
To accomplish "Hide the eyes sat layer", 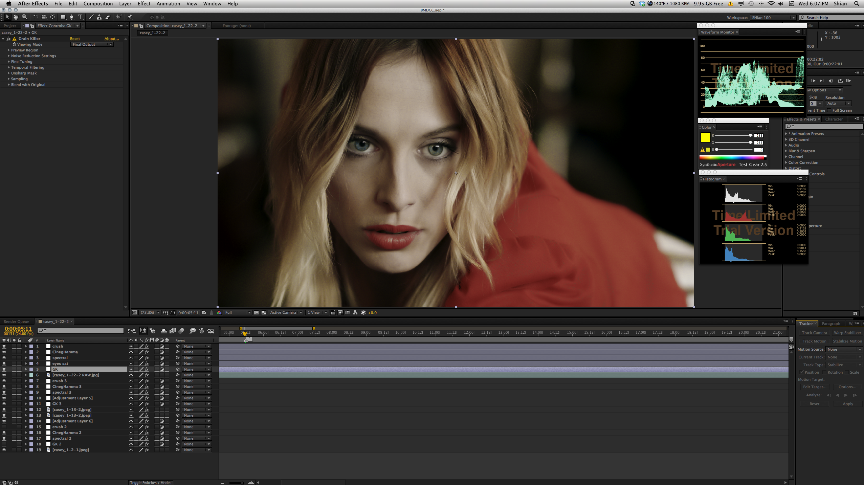I will (4, 363).
